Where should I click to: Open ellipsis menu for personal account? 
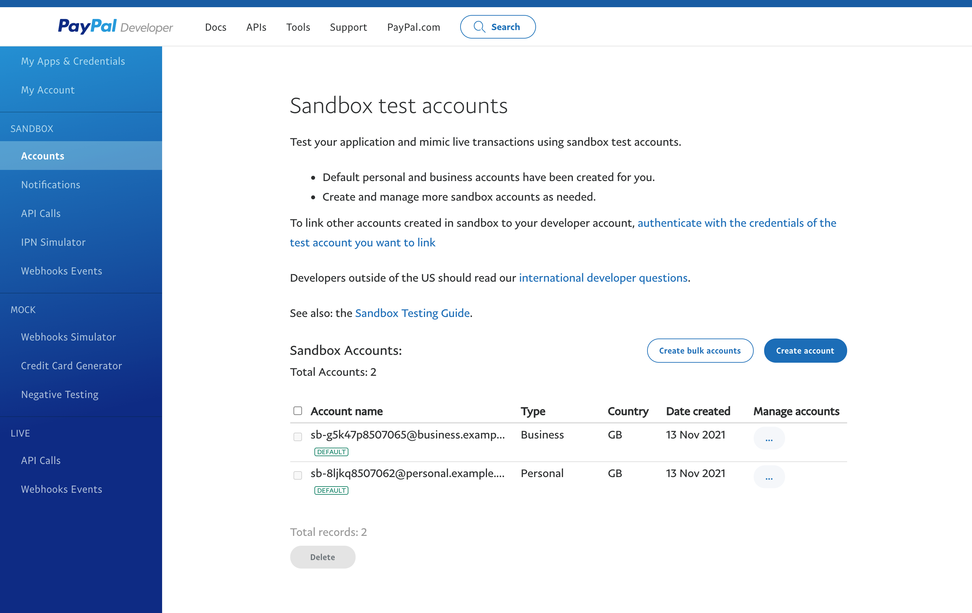769,477
